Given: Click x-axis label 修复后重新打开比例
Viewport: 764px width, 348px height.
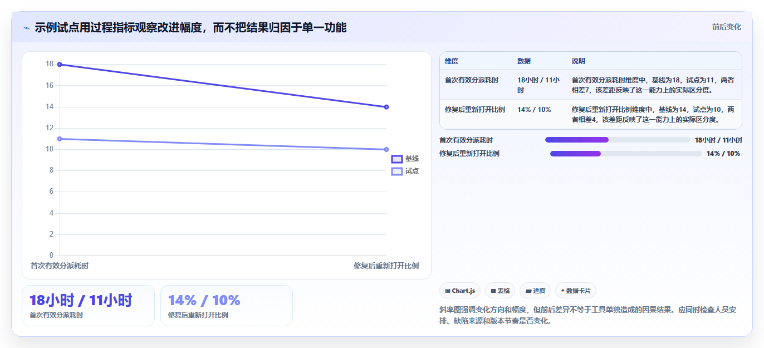Looking at the screenshot, I should tap(386, 266).
